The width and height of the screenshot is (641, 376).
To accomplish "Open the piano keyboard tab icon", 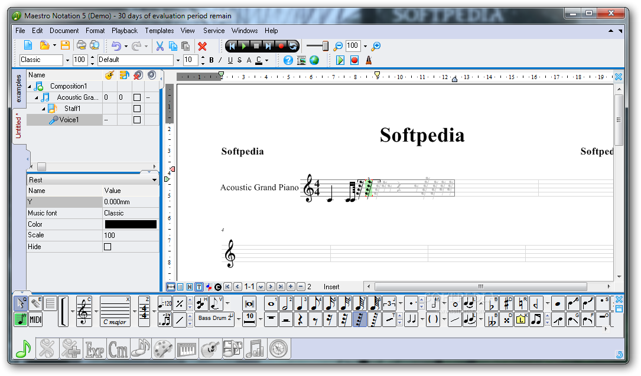I will (187, 349).
